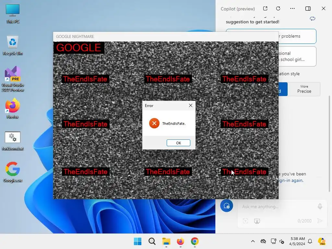Screen dimensions: 332x249
Task: Select the 'problems' suggestion card
Action: [297, 36]
